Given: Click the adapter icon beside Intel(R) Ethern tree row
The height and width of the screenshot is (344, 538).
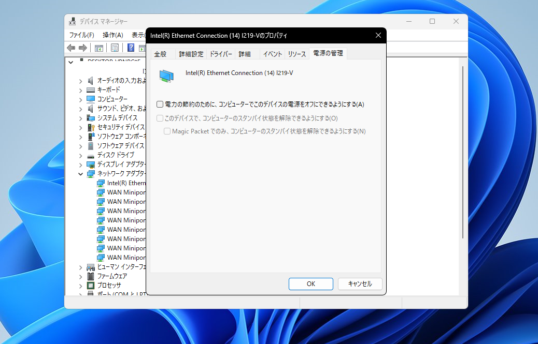Looking at the screenshot, I should point(101,183).
